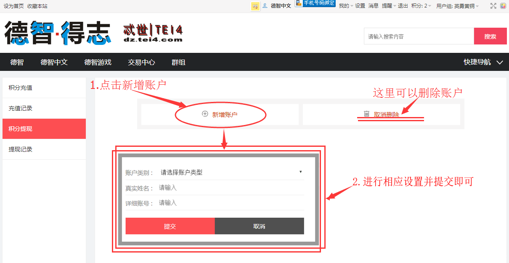Image resolution: width=509 pixels, height=263 pixels.
Task: Click the colored grid icon at top-right corner
Action: pos(504,6)
